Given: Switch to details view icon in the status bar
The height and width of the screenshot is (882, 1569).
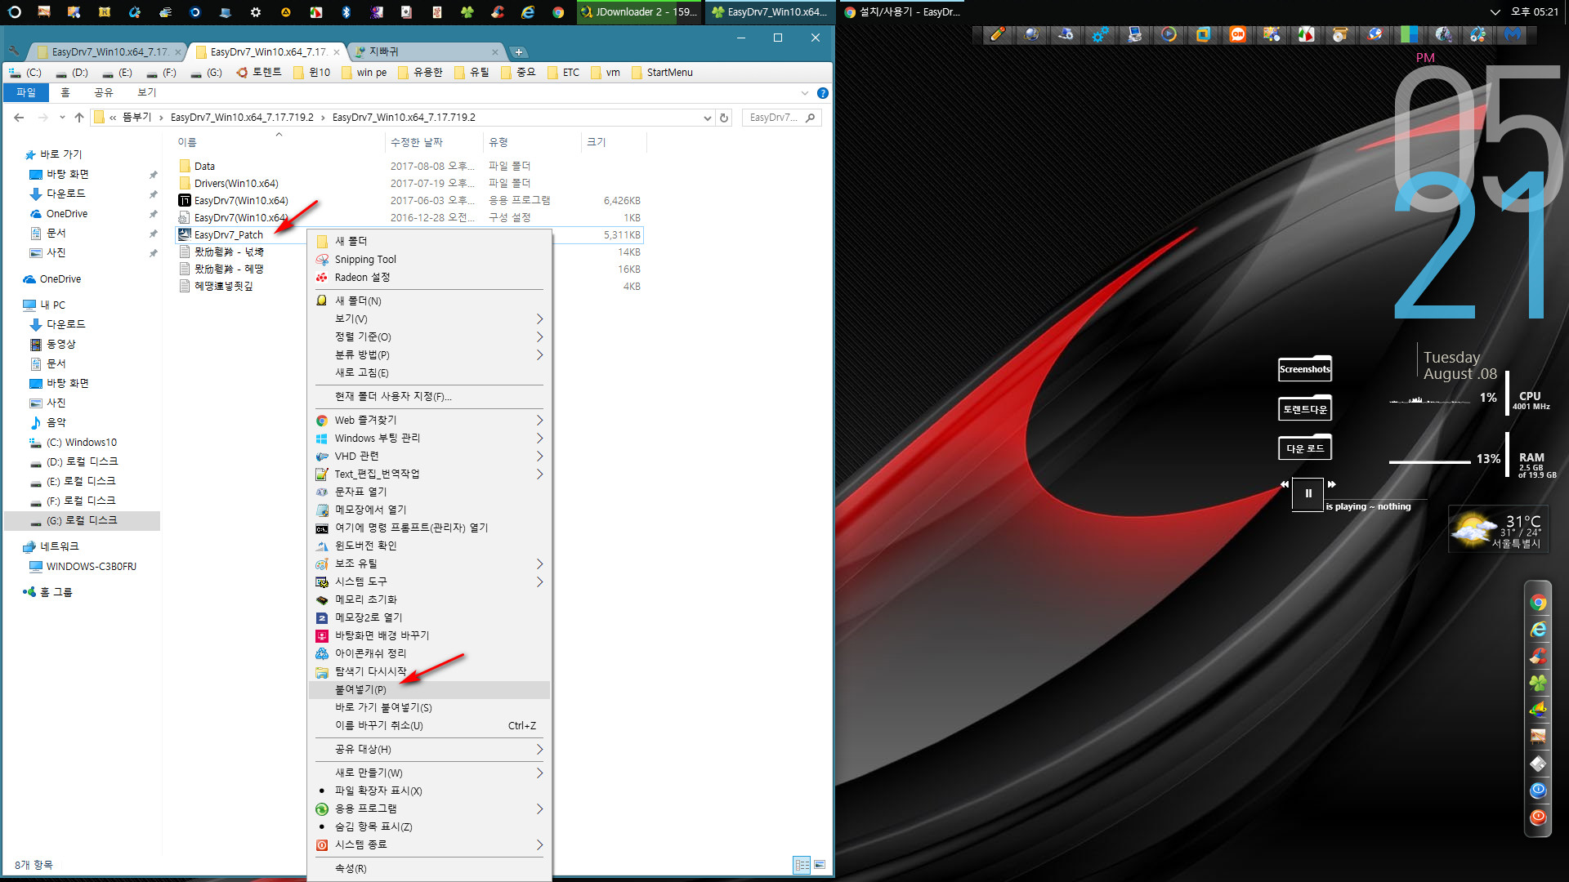Looking at the screenshot, I should click(x=802, y=865).
